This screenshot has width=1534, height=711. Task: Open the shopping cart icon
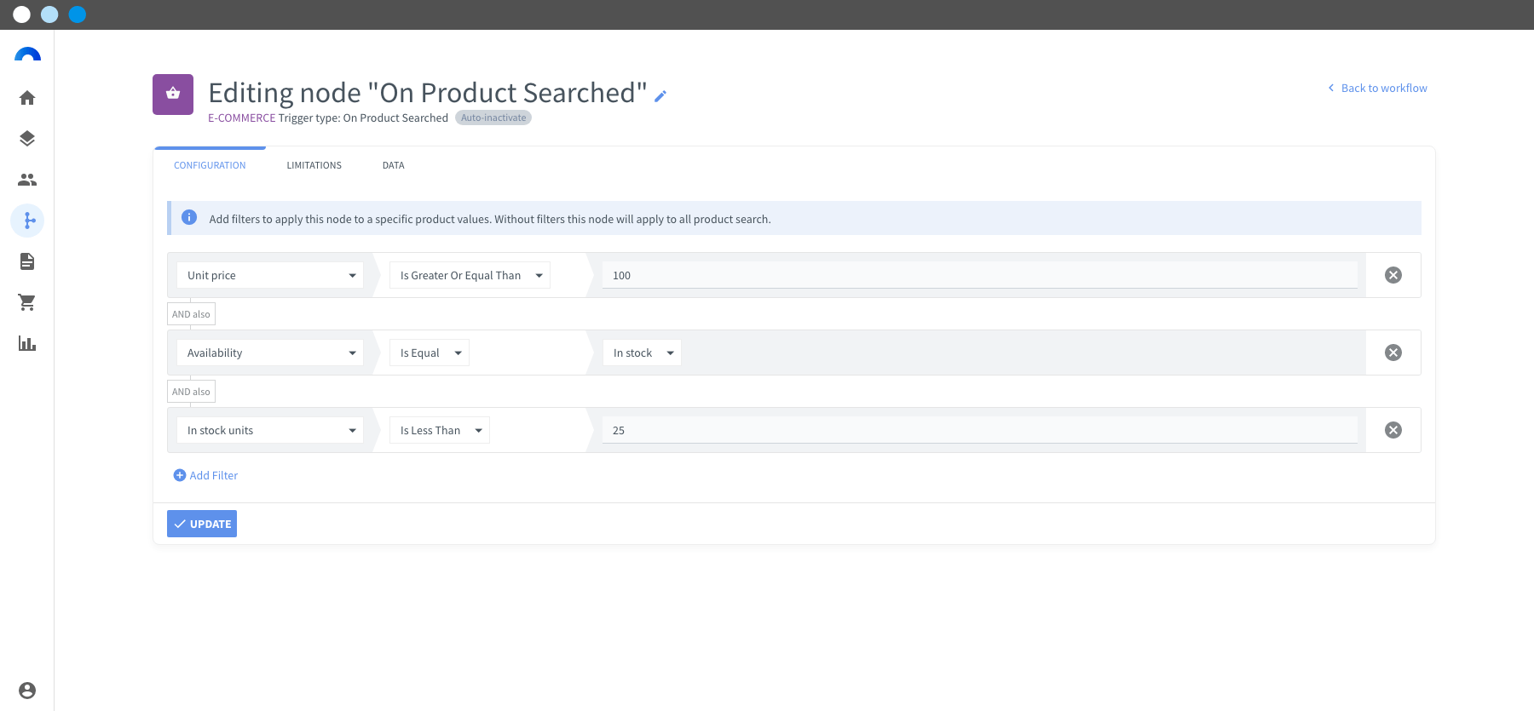(x=27, y=302)
